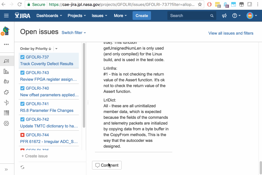The height and width of the screenshot is (175, 262).
Task: Open the Releases ship sidebar icon
Action: (6, 81)
